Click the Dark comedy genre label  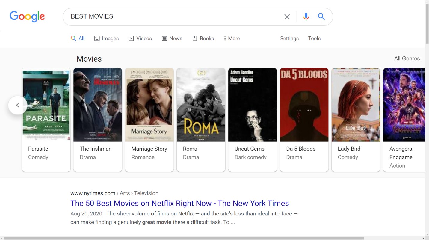coord(250,157)
